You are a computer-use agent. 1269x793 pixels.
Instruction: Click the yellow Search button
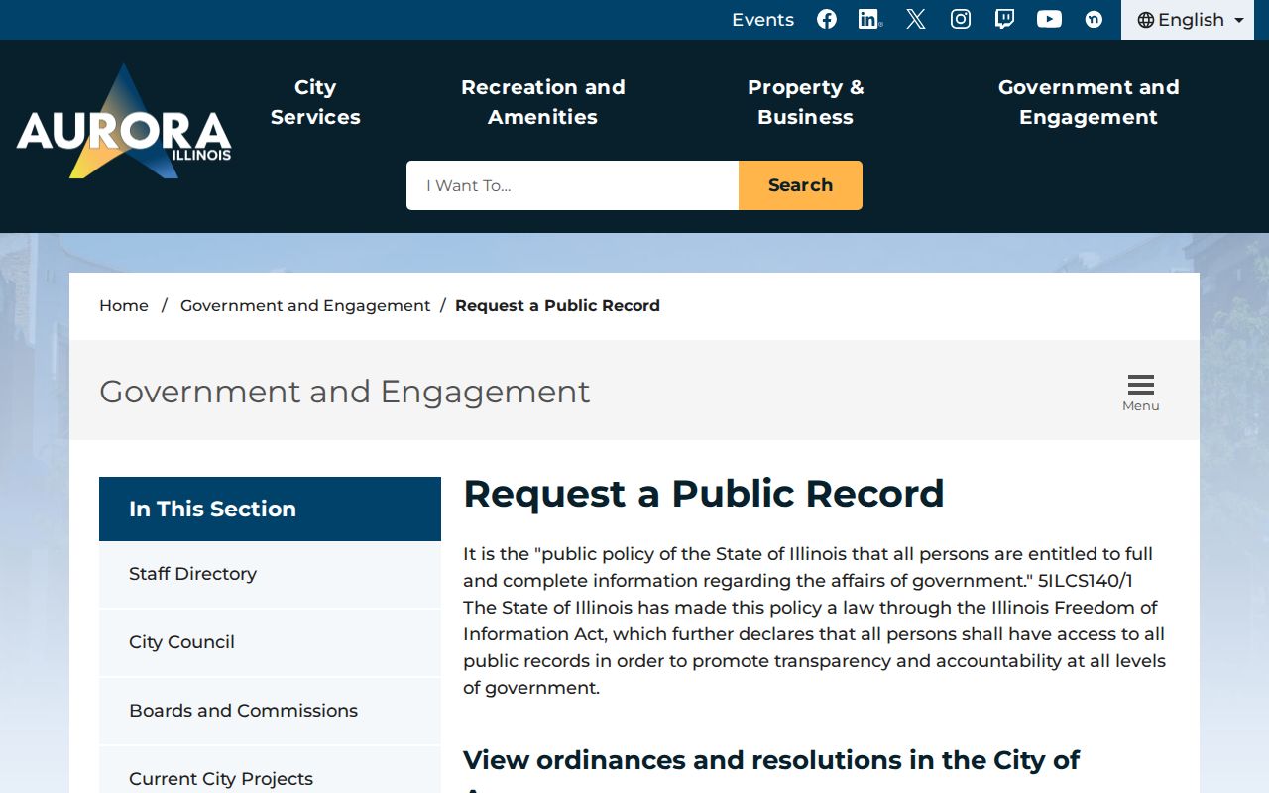800,185
